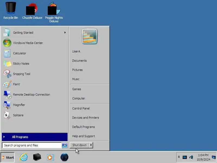The width and height of the screenshot is (217, 163).
Task: Select the Sticky Notes label
Action: click(21, 64)
